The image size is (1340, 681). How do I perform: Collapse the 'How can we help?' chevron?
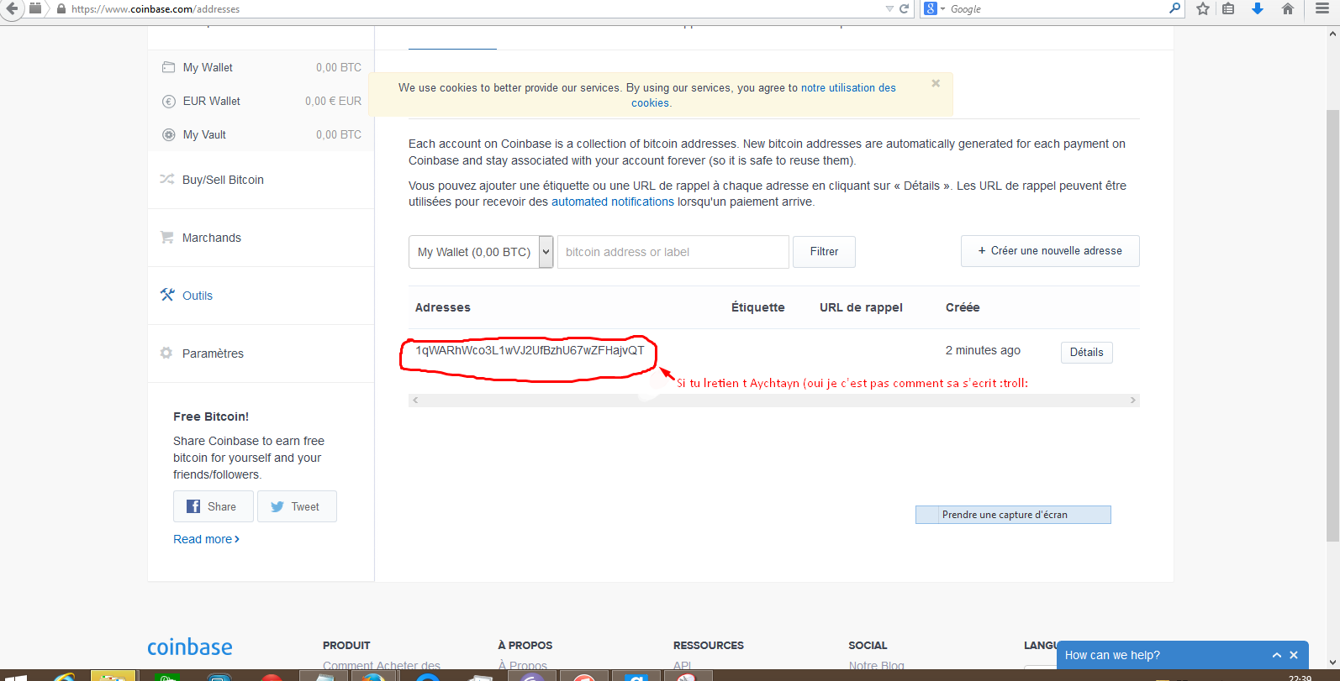[1276, 655]
